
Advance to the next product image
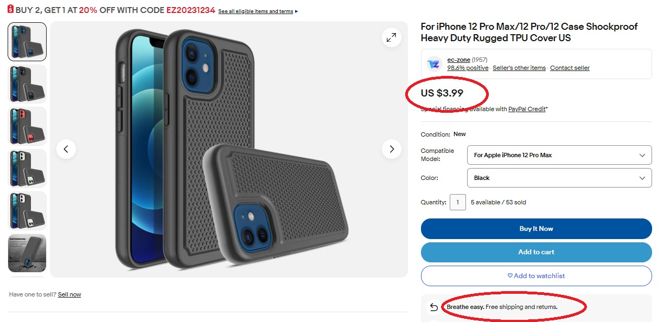click(x=391, y=149)
